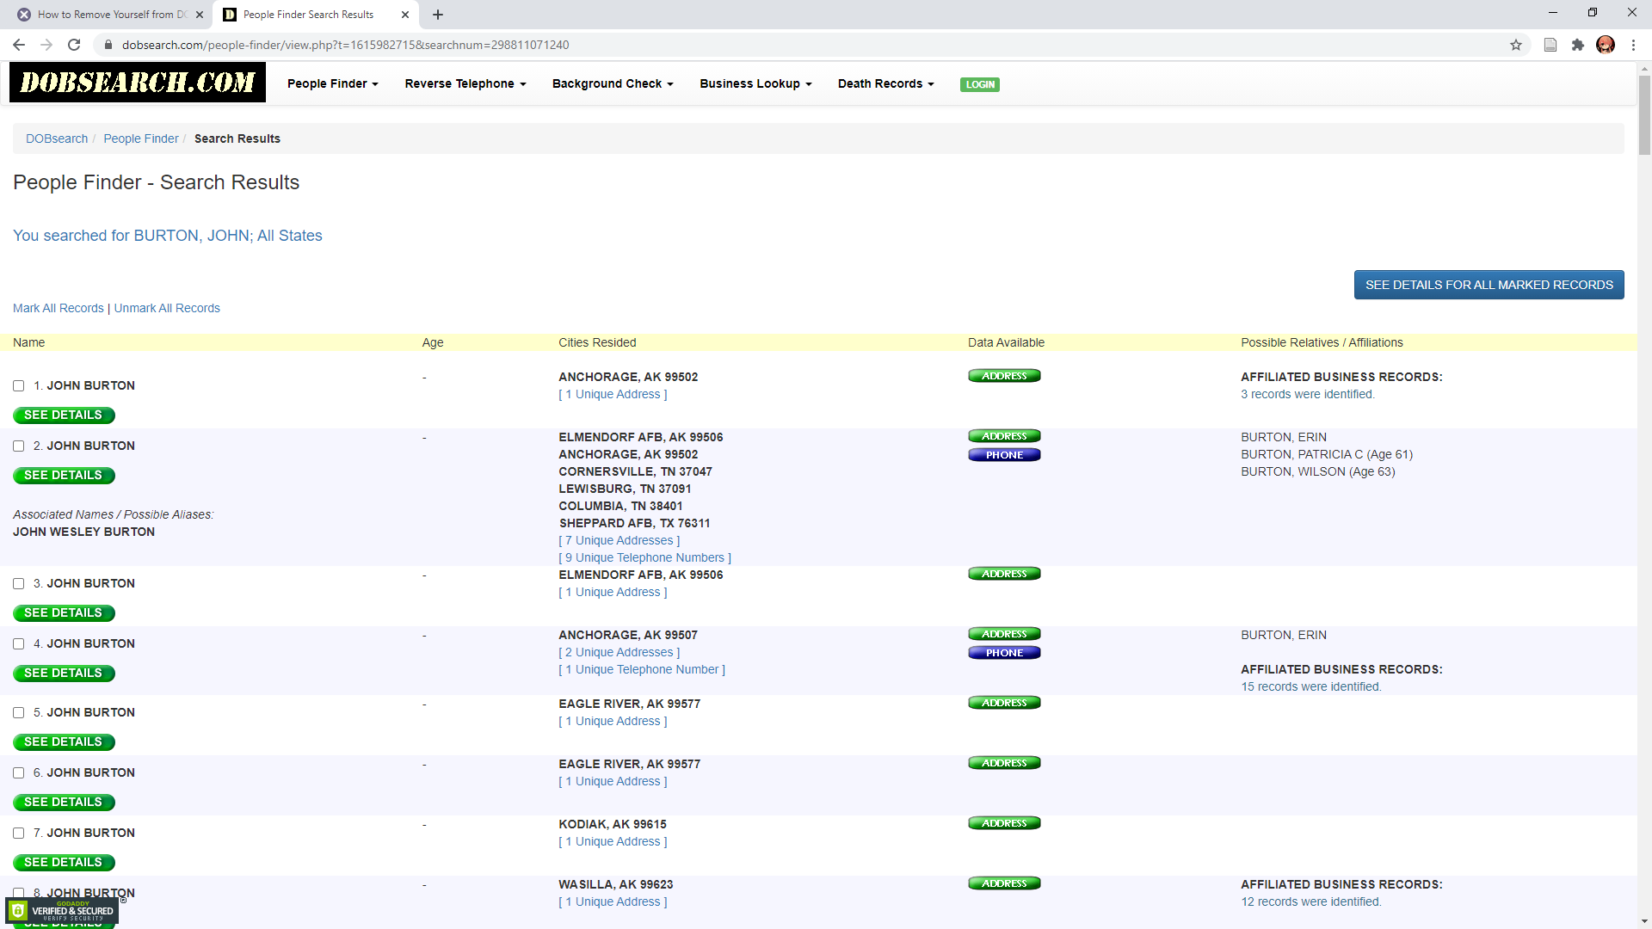Click the Cities Resided column header
The height and width of the screenshot is (929, 1652).
click(597, 342)
